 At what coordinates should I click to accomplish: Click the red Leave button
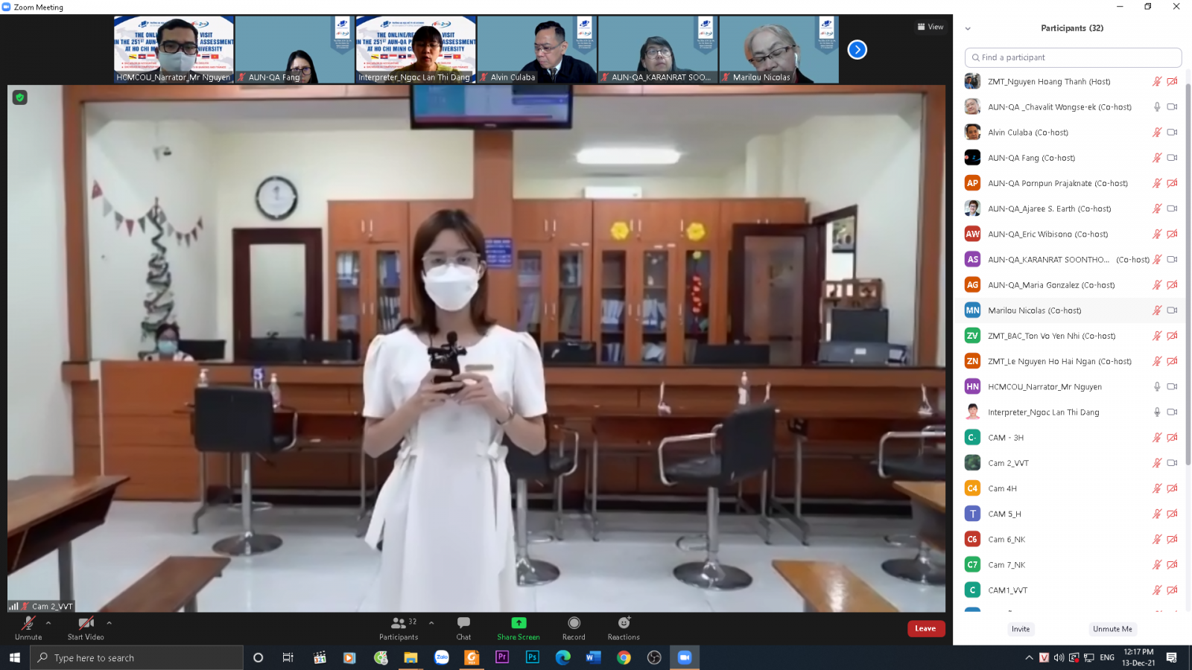click(x=925, y=628)
